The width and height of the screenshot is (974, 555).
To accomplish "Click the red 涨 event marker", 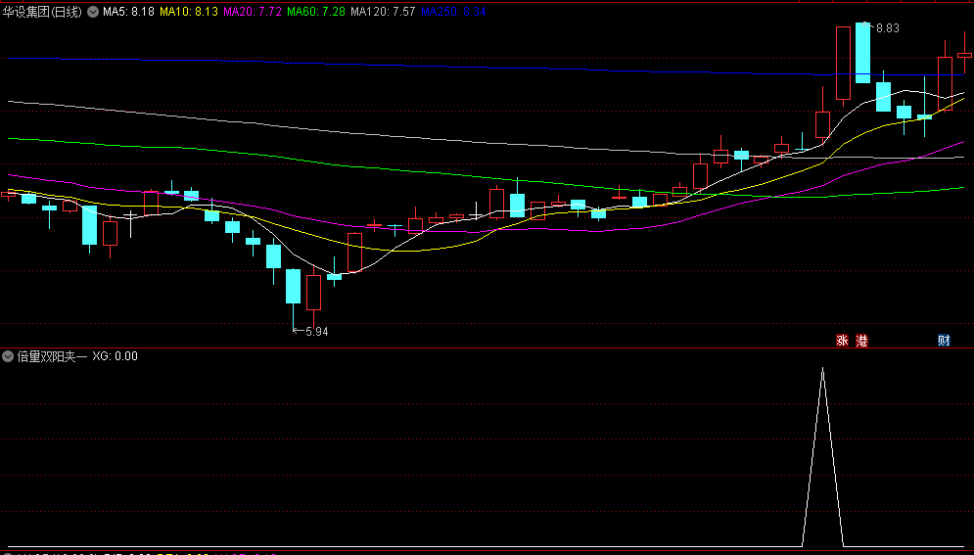I will (x=842, y=341).
